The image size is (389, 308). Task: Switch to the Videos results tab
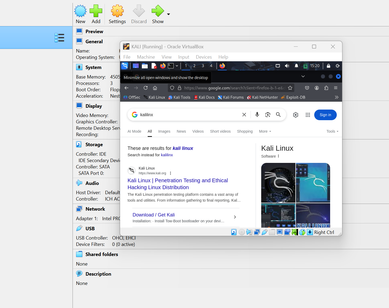[198, 131]
